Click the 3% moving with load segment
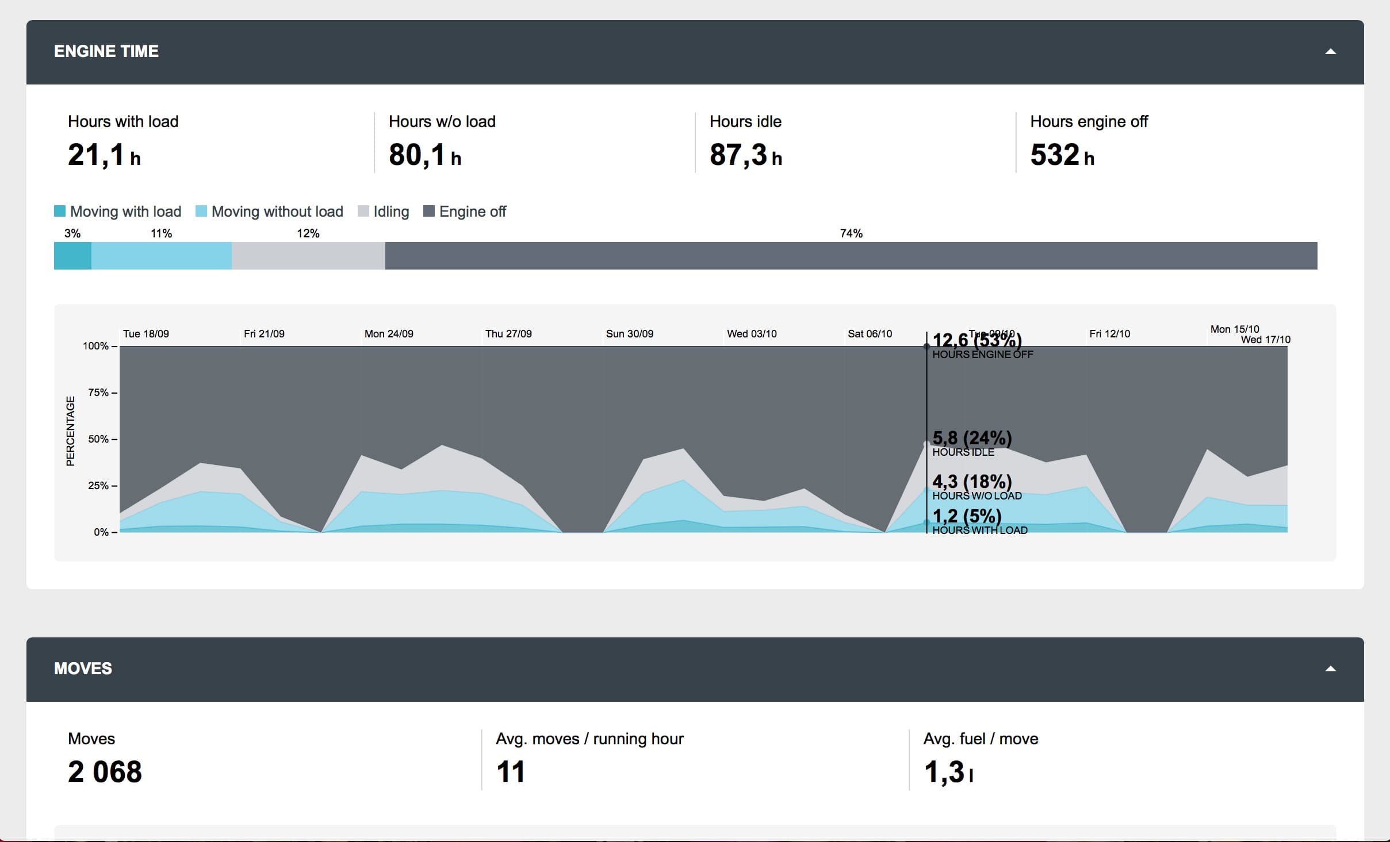Viewport: 1390px width, 842px height. [72, 256]
